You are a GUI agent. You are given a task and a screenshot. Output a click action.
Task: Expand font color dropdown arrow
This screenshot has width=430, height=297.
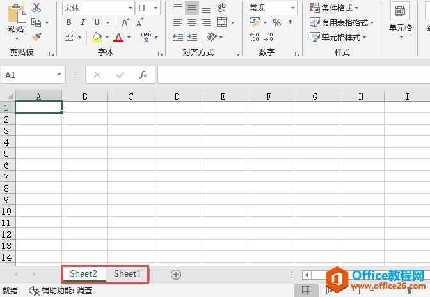coord(129,37)
